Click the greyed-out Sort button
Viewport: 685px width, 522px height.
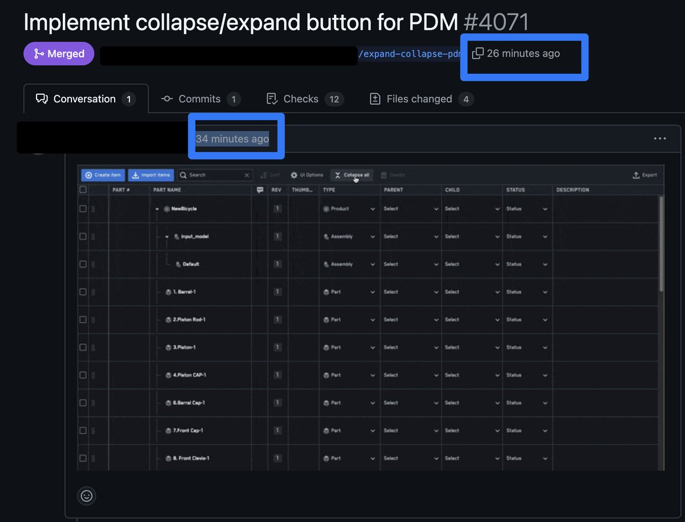pos(270,175)
